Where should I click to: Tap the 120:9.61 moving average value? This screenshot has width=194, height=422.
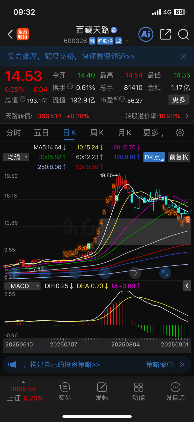coord(127,157)
